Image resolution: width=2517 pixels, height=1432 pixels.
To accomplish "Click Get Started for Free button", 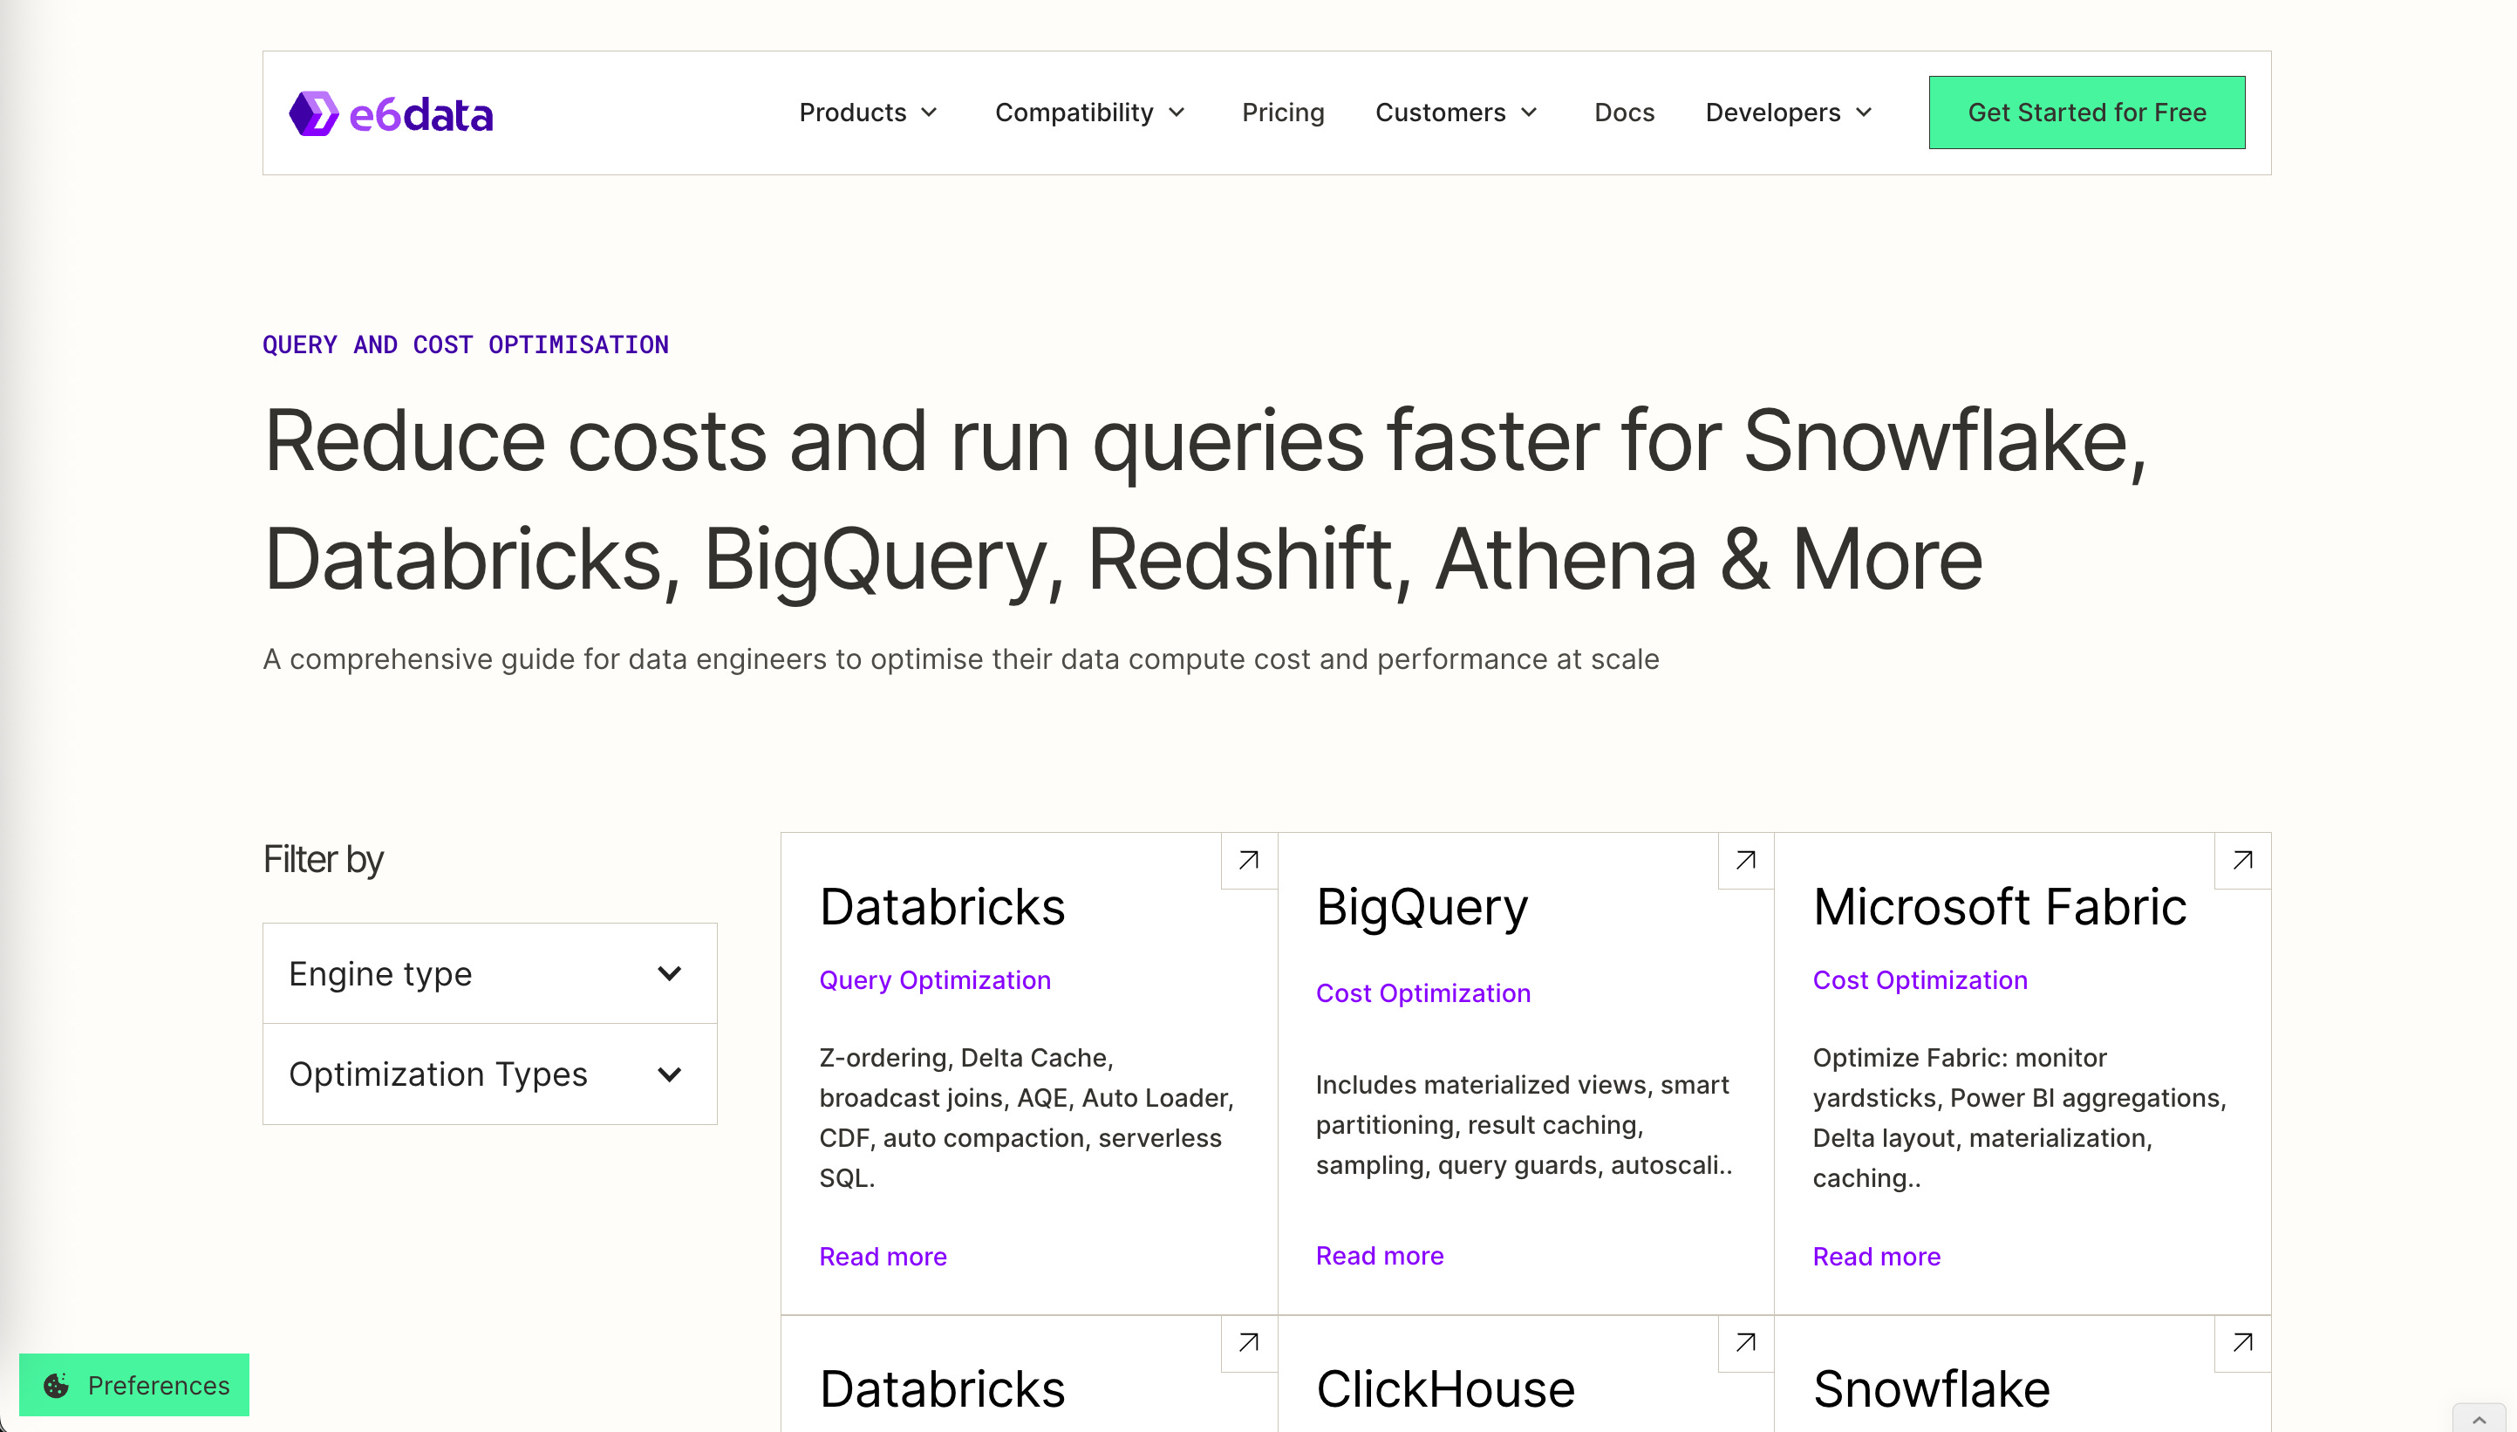I will pos(2086,113).
